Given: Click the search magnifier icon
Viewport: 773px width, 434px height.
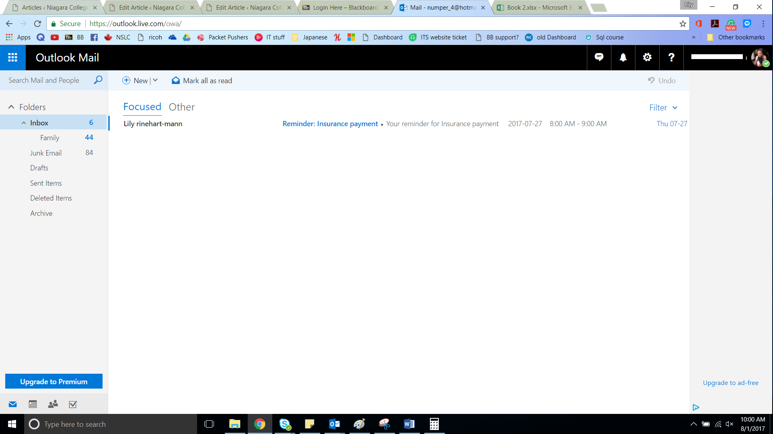Looking at the screenshot, I should (98, 80).
